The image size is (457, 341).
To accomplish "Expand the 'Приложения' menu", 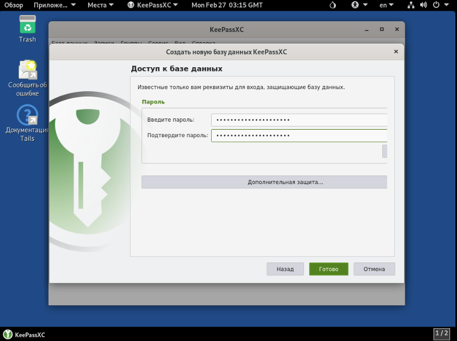I will click(x=54, y=5).
